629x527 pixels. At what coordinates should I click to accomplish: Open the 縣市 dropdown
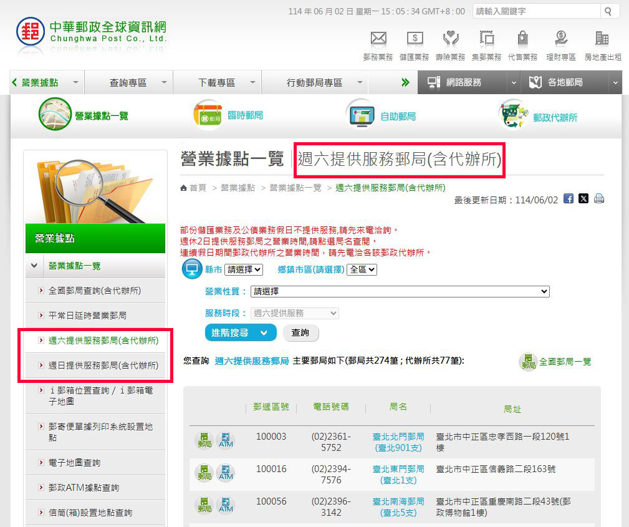pos(244,269)
